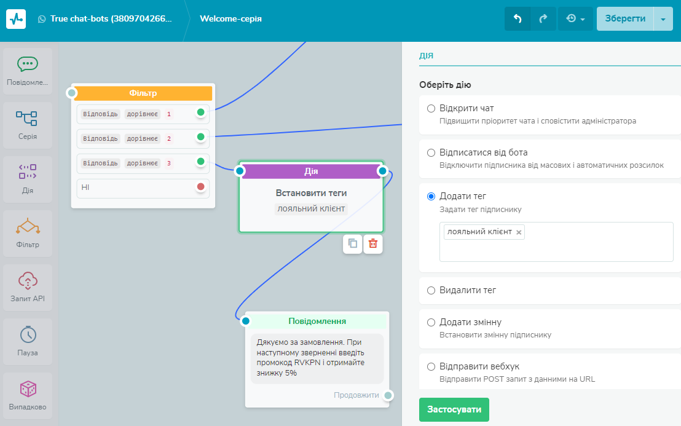This screenshot has height=426, width=681.
Task: Click the Фільтр block header
Action: (x=143, y=93)
